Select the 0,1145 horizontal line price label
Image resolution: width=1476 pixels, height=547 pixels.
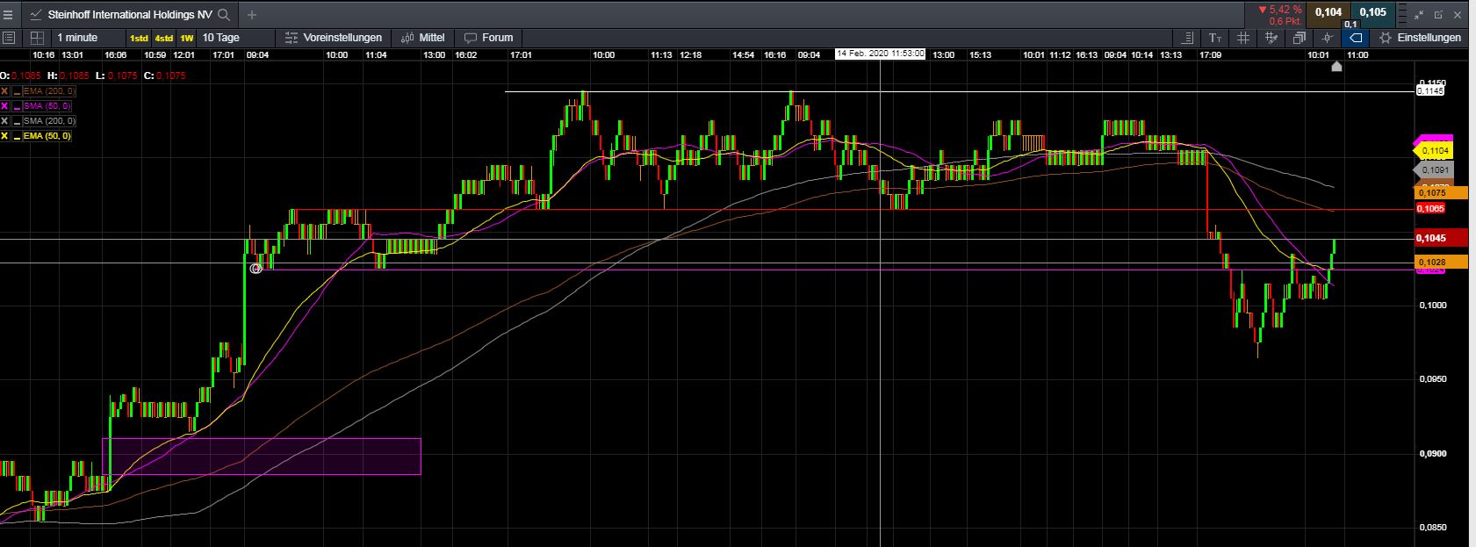(1430, 91)
